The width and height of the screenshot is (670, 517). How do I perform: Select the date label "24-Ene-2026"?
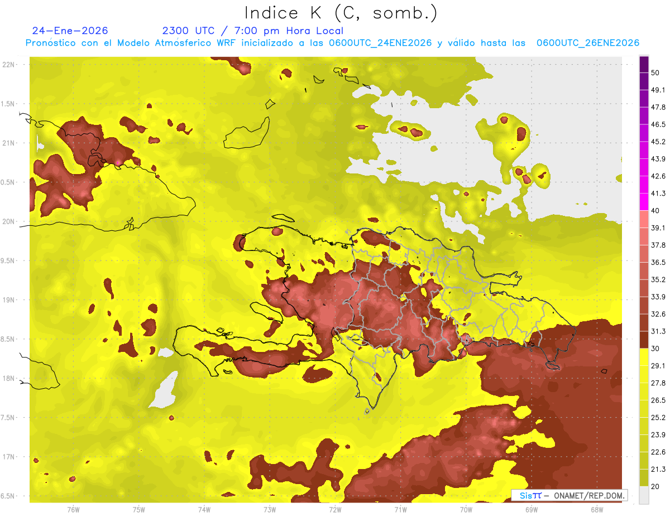click(x=70, y=31)
